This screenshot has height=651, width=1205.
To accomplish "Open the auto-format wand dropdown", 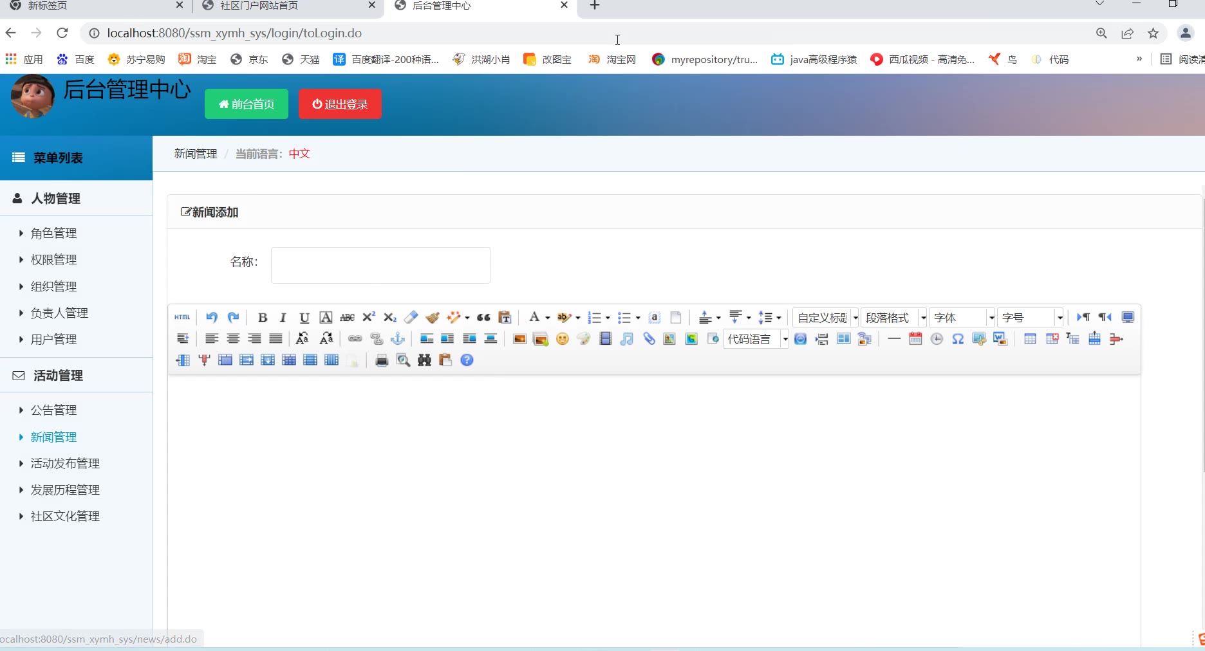I will pos(467,318).
